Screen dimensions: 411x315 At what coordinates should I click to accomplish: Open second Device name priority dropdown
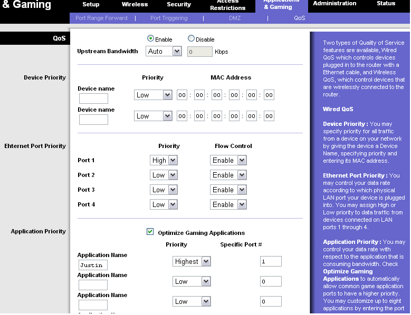point(153,116)
